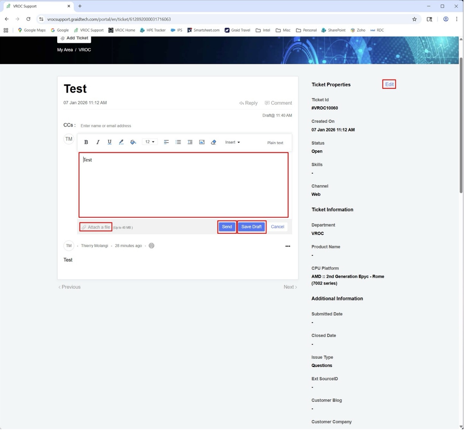Open the background fill color tool
This screenshot has width=465, height=430.
(x=133, y=142)
